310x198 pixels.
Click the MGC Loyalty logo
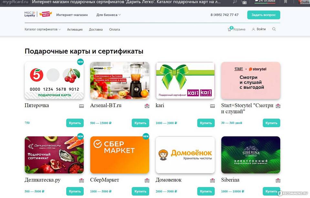30,14
